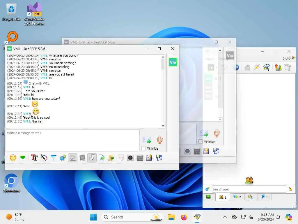Toggle the music note sound icon
This screenshot has height=224, width=298.
tap(92, 158)
